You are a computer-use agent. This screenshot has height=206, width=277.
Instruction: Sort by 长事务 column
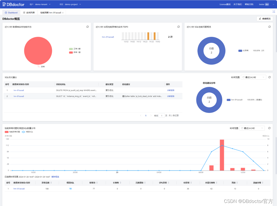pyautogui.click(x=121, y=183)
